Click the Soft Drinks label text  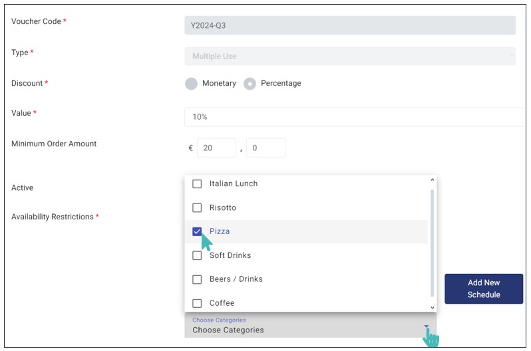tap(230, 255)
